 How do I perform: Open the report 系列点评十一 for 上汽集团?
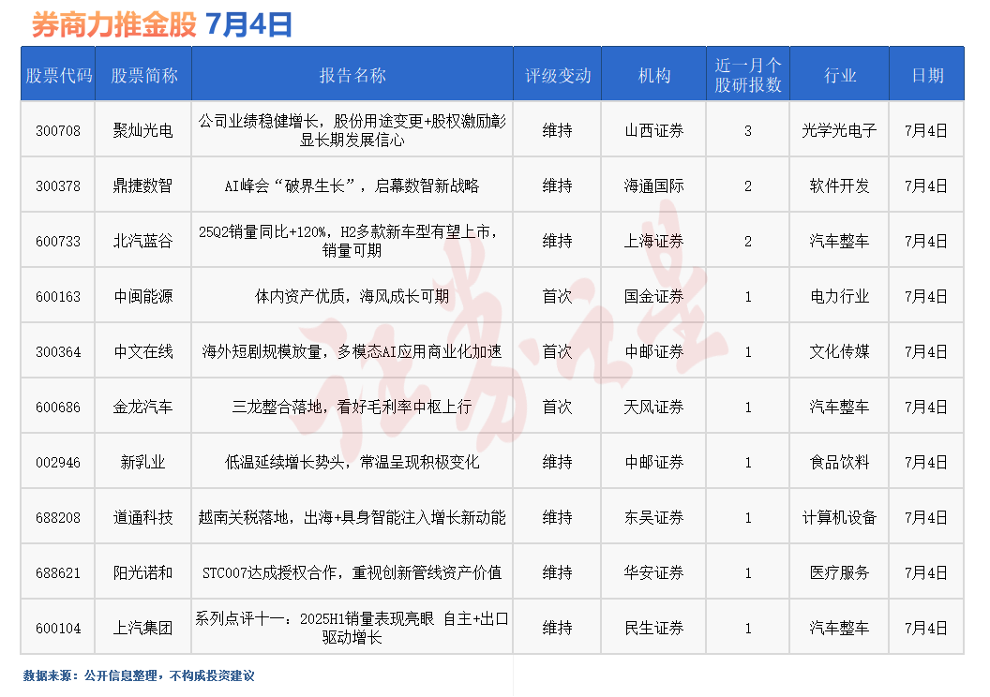(352, 628)
